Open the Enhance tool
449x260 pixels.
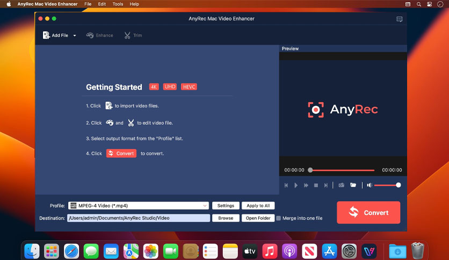click(x=100, y=35)
